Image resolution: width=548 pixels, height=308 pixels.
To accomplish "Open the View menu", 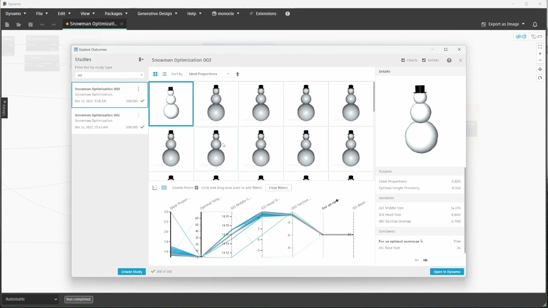I will tap(88, 14).
